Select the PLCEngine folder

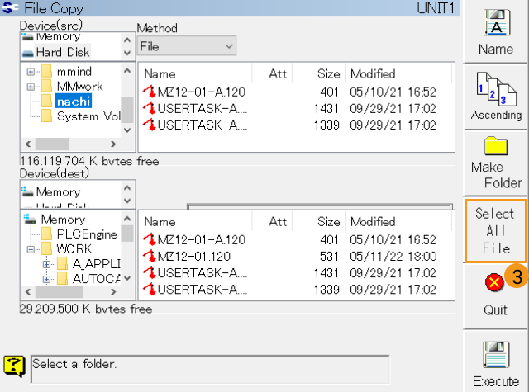pyautogui.click(x=87, y=234)
